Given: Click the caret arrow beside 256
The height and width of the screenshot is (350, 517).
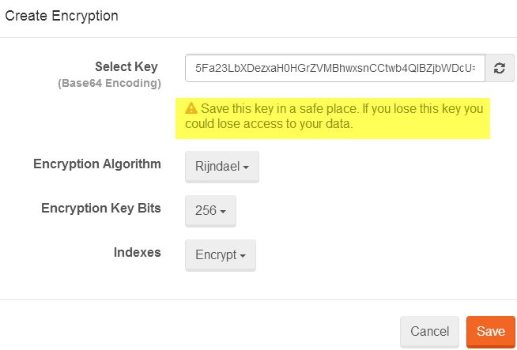Looking at the screenshot, I should [x=223, y=212].
